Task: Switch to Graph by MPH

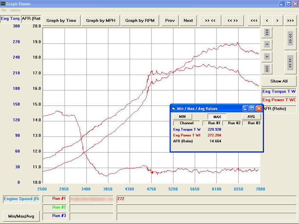Action: pos(101,20)
